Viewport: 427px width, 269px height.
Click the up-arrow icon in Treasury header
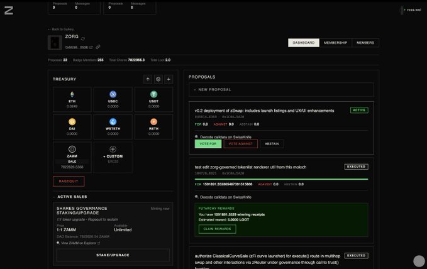tap(148, 79)
